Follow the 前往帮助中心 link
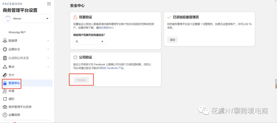Viewport: 277px width, 123px height. [106, 28]
